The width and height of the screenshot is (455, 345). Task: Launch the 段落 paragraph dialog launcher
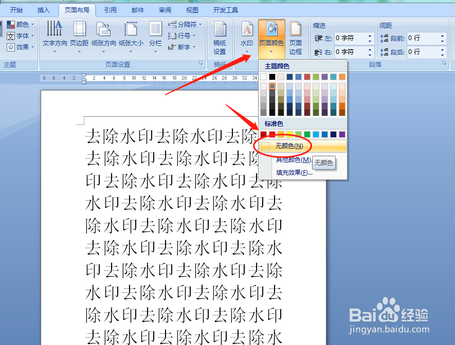[445, 64]
